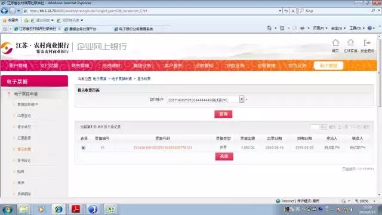Open the 支付结算 navigation menu
The image size is (382, 215).
[49, 66]
